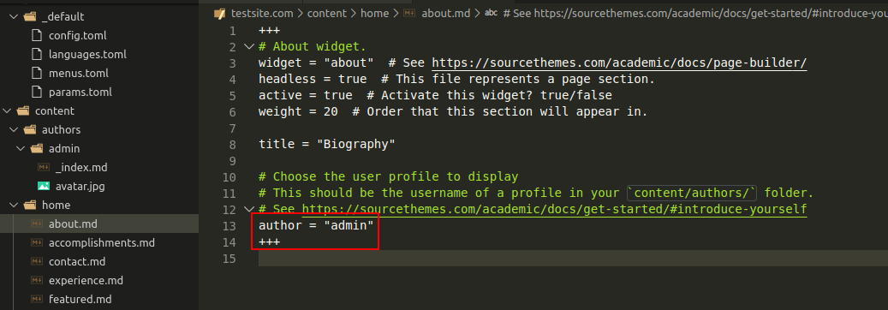Collapse the admin folder chevron
The height and width of the screenshot is (310, 888).
click(21, 148)
